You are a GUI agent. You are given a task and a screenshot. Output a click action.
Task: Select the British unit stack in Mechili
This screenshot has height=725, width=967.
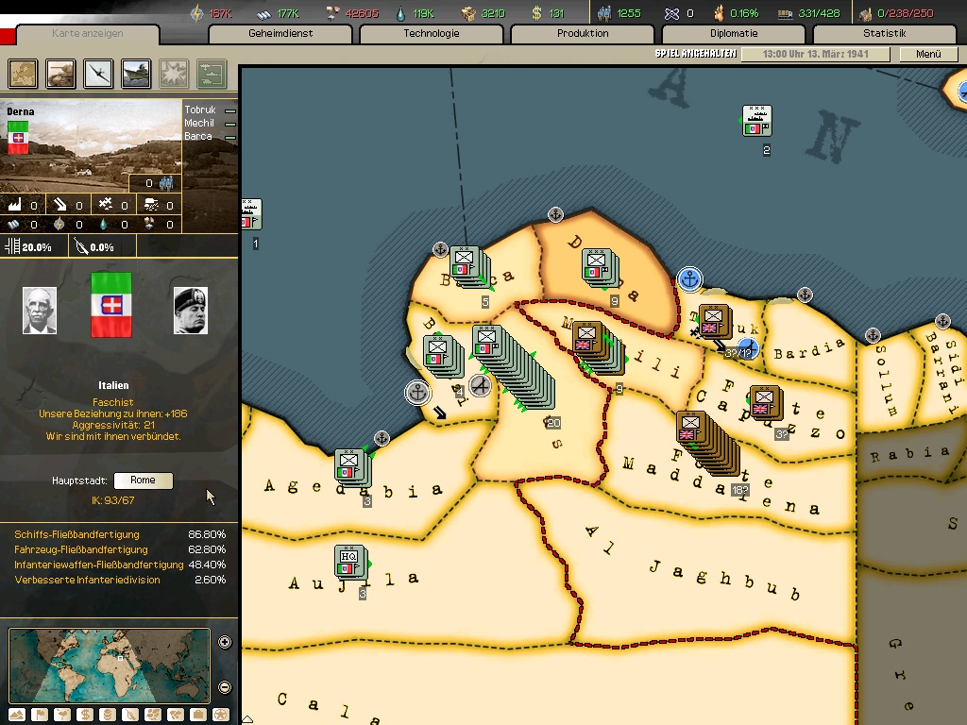tap(587, 337)
